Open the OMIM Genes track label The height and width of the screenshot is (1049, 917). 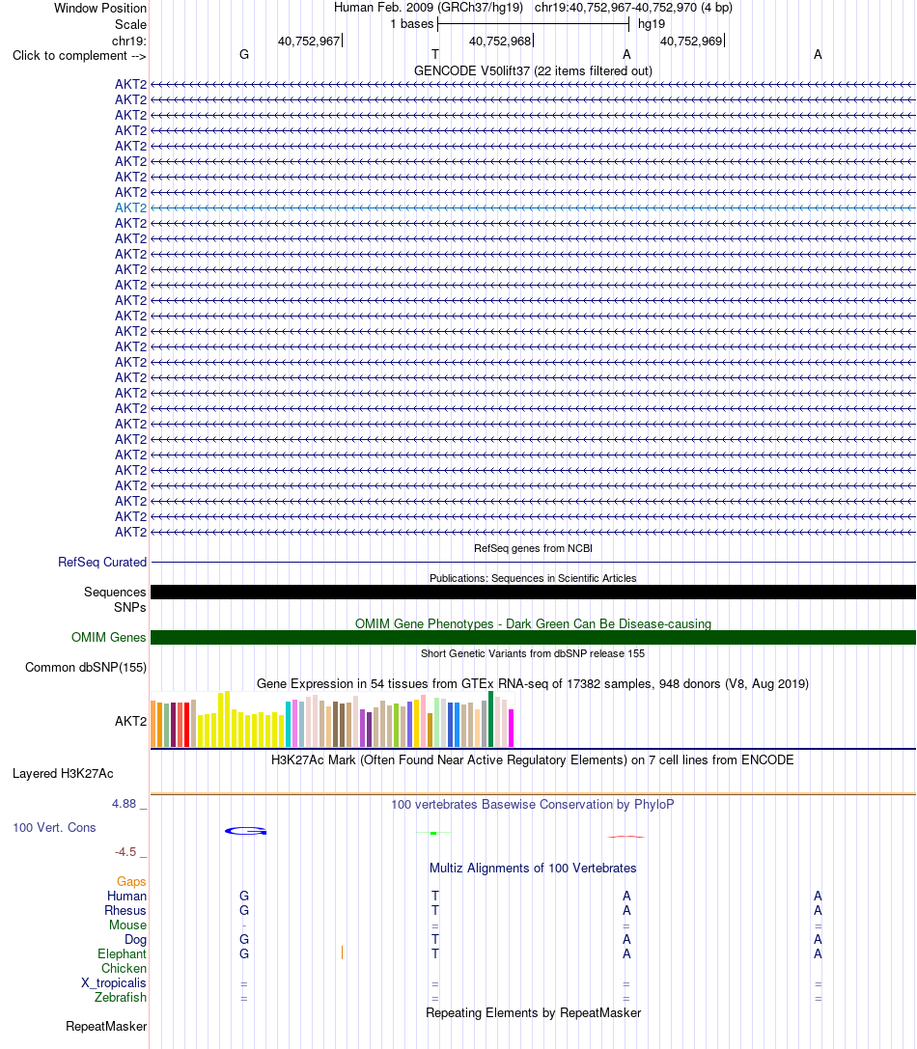(108, 638)
